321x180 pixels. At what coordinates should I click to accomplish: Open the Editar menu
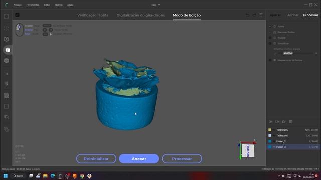point(47,5)
